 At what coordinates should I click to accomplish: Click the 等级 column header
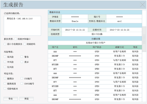(135, 47)
